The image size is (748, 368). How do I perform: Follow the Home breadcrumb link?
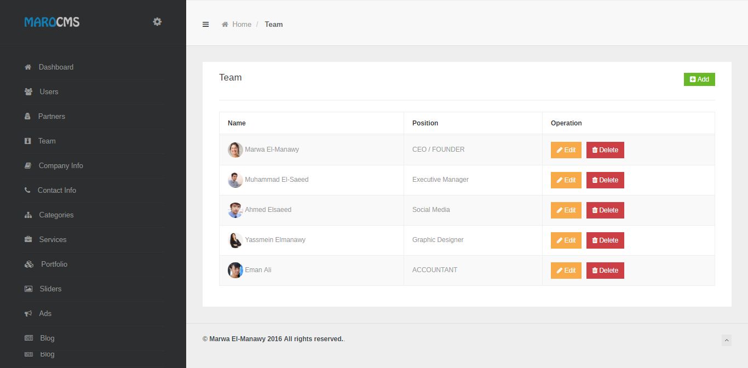[x=241, y=25]
